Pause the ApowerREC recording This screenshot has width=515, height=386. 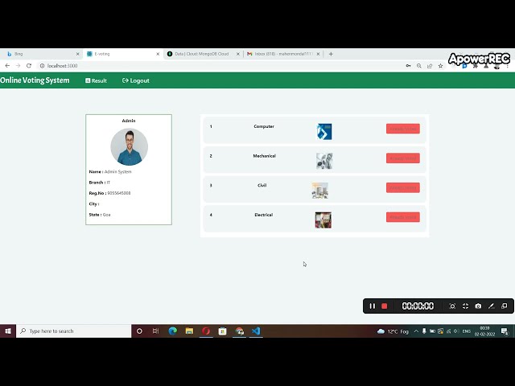click(x=372, y=306)
